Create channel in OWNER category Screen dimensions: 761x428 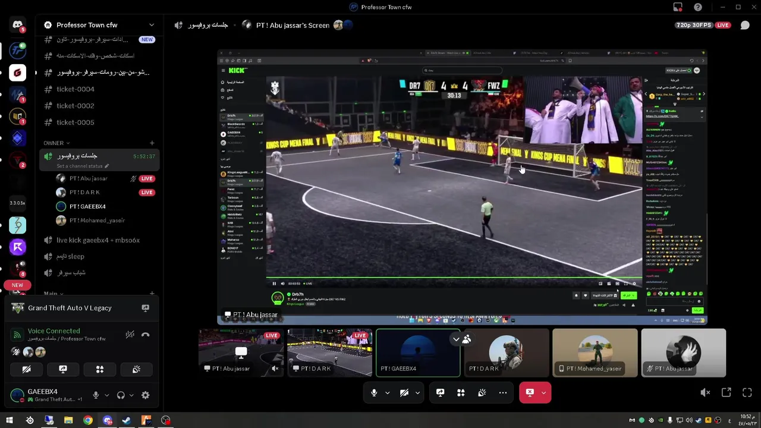click(152, 143)
